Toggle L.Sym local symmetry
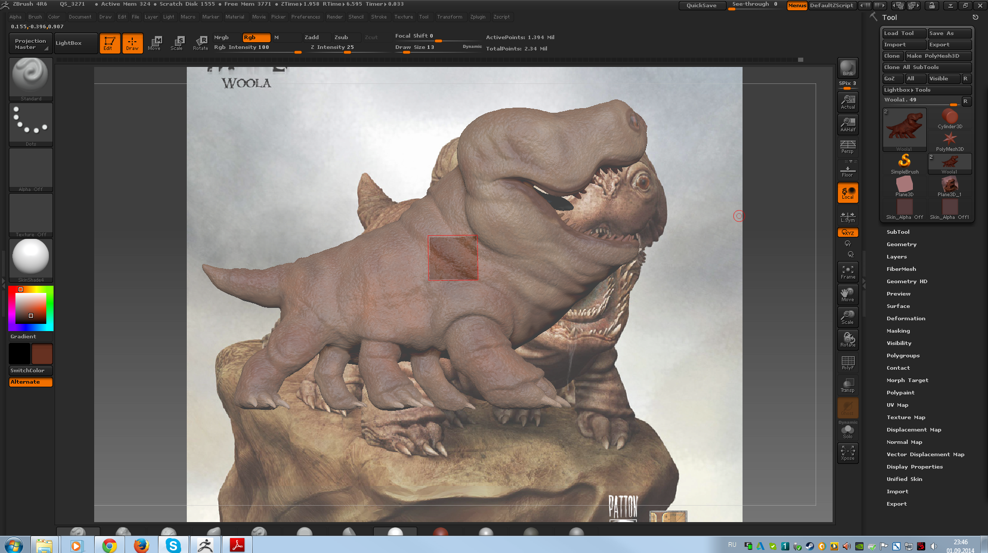 848,216
